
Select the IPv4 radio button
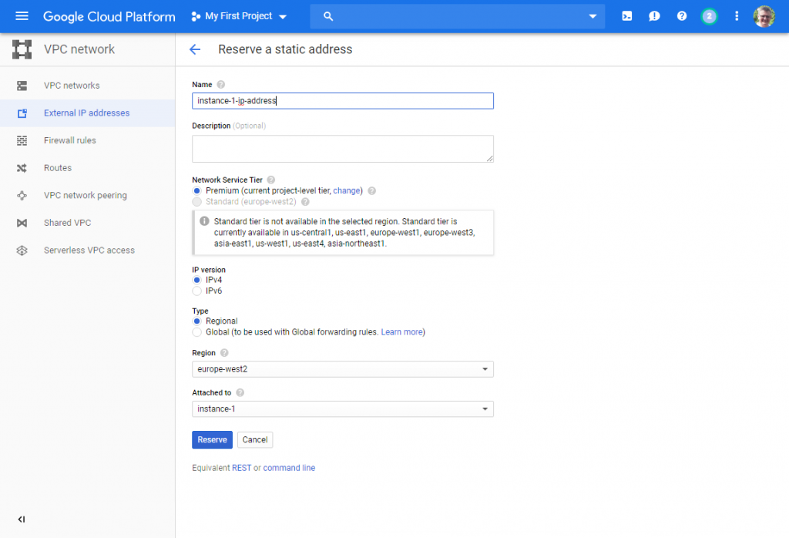tap(196, 280)
